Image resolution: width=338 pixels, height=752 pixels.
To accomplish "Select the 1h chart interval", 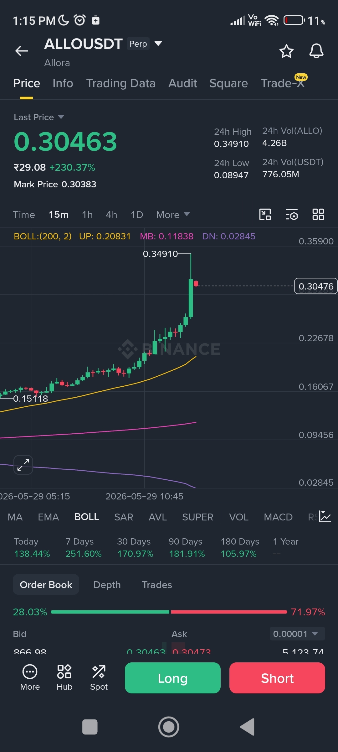I will 87,215.
